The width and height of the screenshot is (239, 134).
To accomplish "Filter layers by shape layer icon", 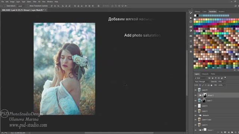I will tap(219, 78).
